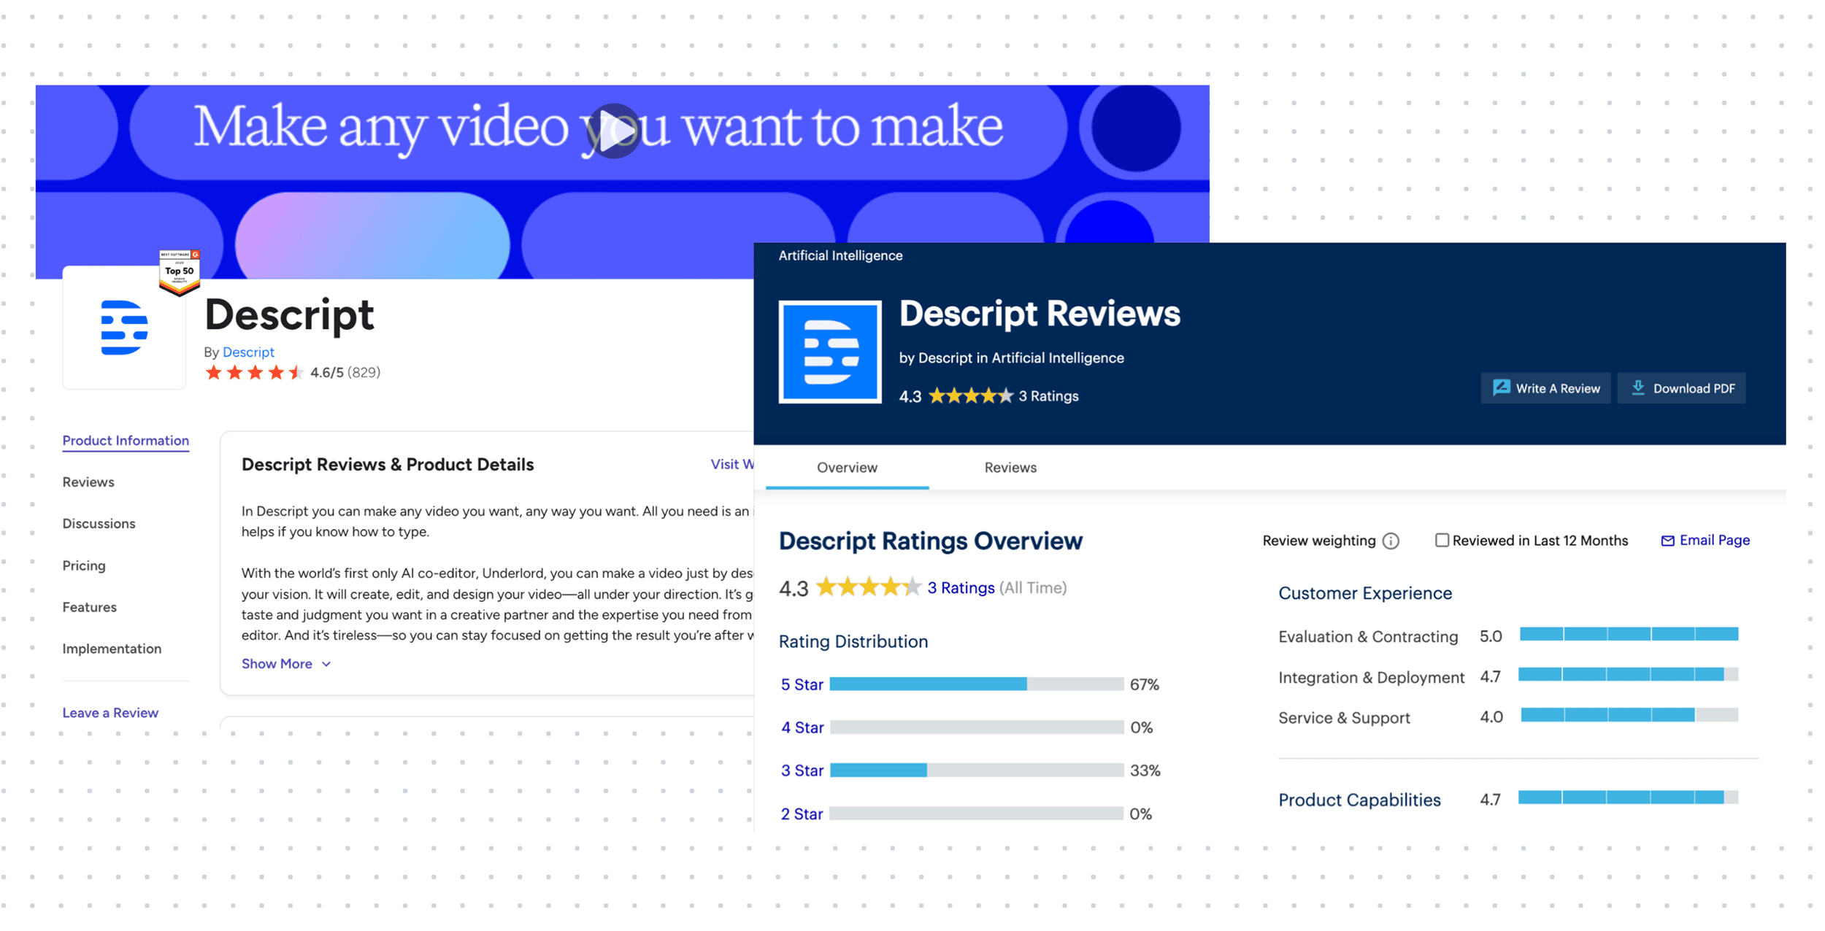Open Pricing in the sidebar
The image size is (1825, 931).
84,565
